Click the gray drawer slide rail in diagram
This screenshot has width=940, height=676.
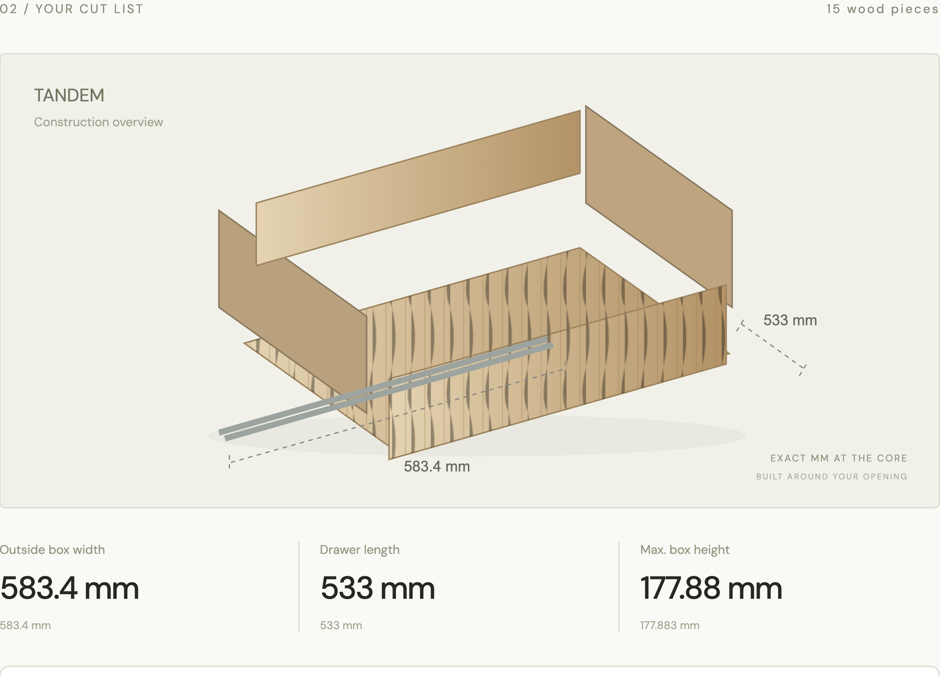tap(386, 389)
